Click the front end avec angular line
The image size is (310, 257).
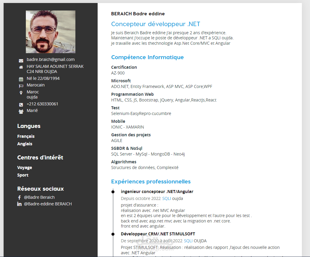(143, 226)
